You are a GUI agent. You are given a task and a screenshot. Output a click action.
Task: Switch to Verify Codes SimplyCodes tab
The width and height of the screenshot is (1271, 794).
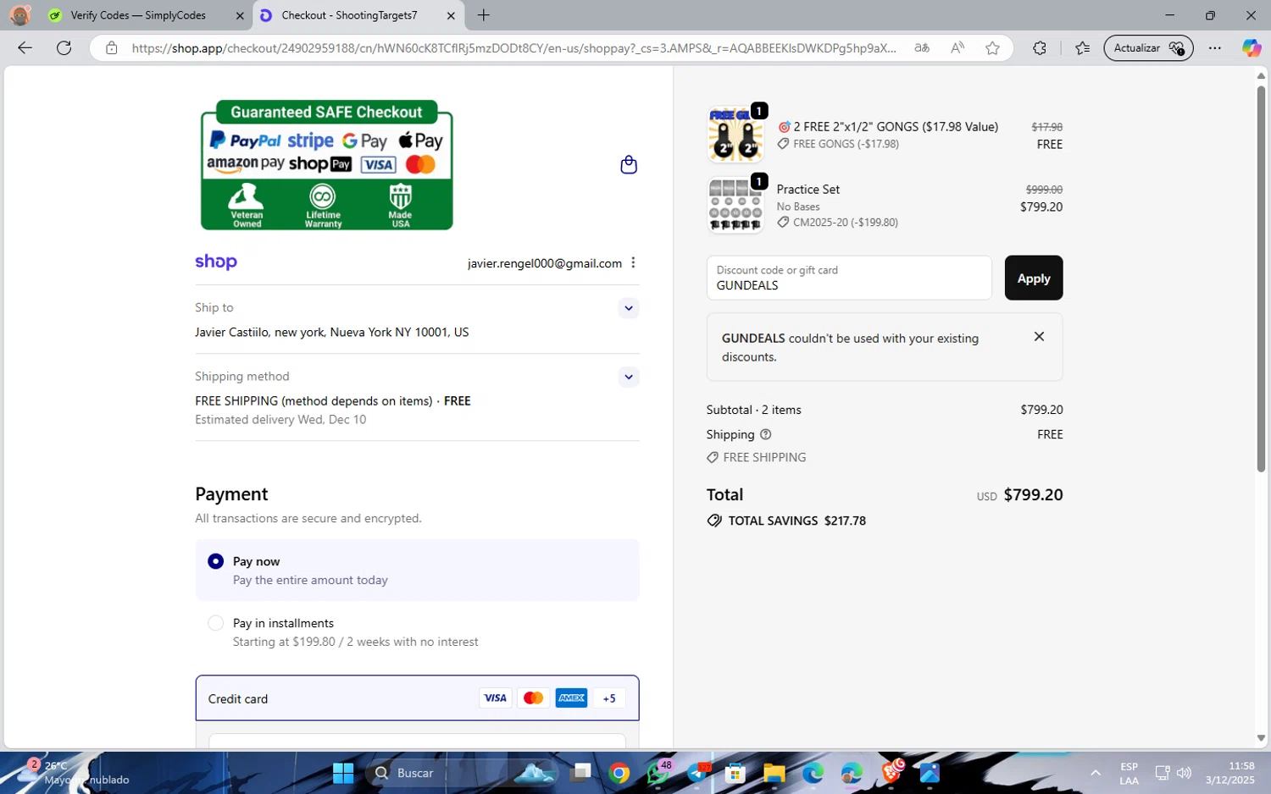point(138,15)
